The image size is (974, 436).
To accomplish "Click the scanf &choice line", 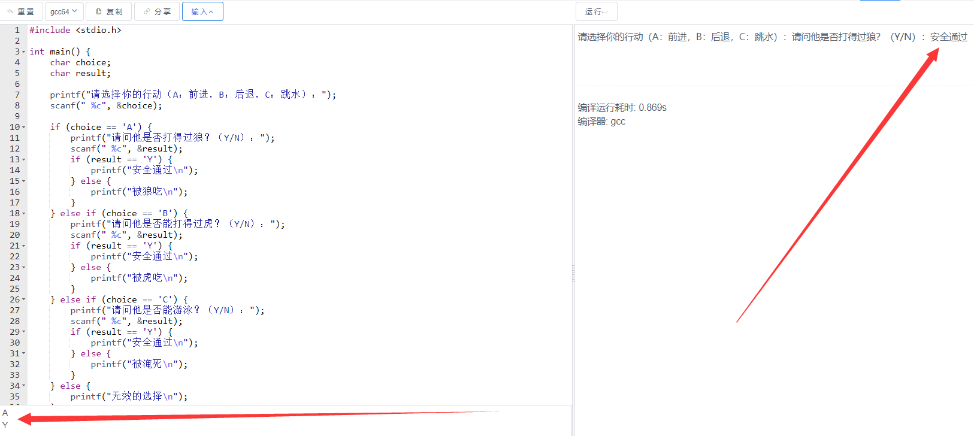I will click(106, 105).
